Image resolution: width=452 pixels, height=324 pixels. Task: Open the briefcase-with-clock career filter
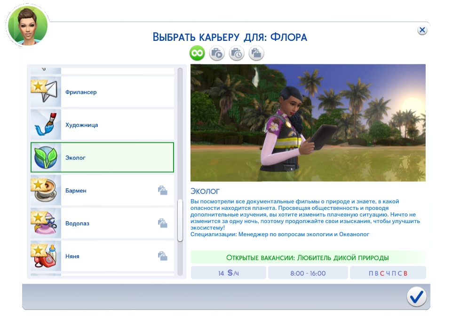coord(237,53)
